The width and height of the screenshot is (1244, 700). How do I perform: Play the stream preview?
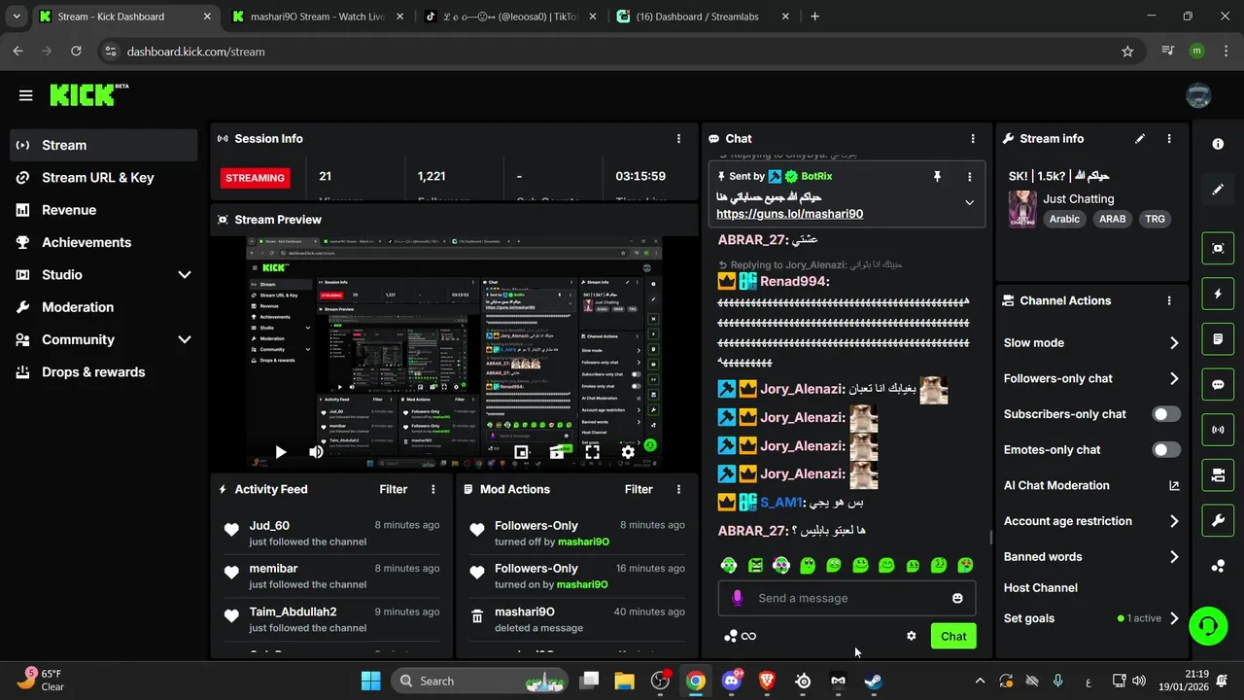(280, 452)
